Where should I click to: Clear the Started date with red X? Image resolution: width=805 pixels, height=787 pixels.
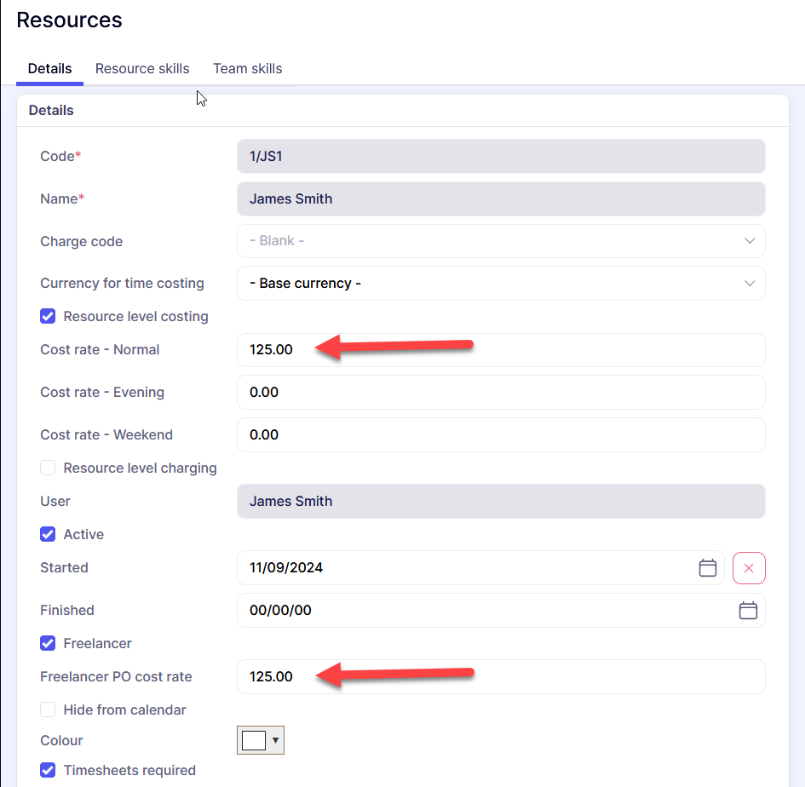[x=749, y=568]
